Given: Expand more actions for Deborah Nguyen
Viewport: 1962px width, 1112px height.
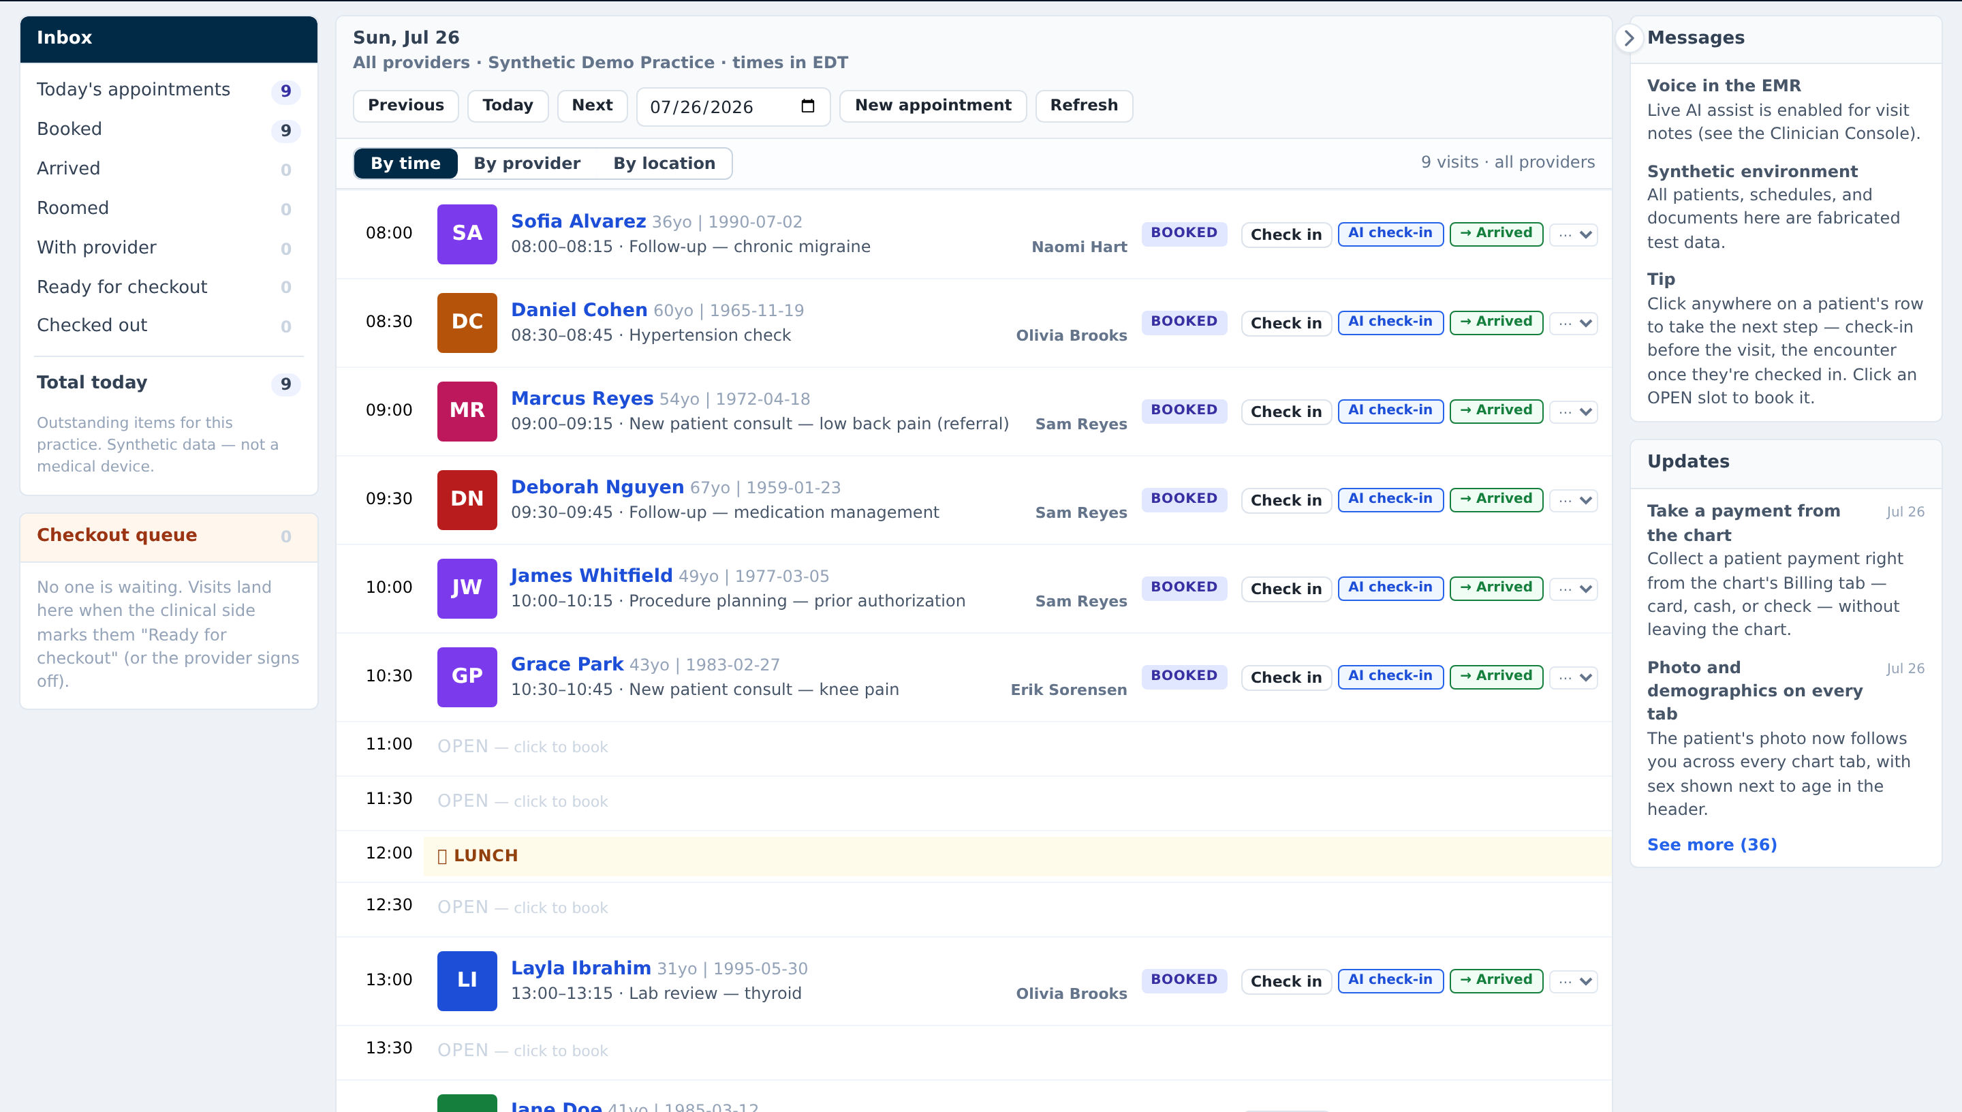Looking at the screenshot, I should click(1574, 500).
